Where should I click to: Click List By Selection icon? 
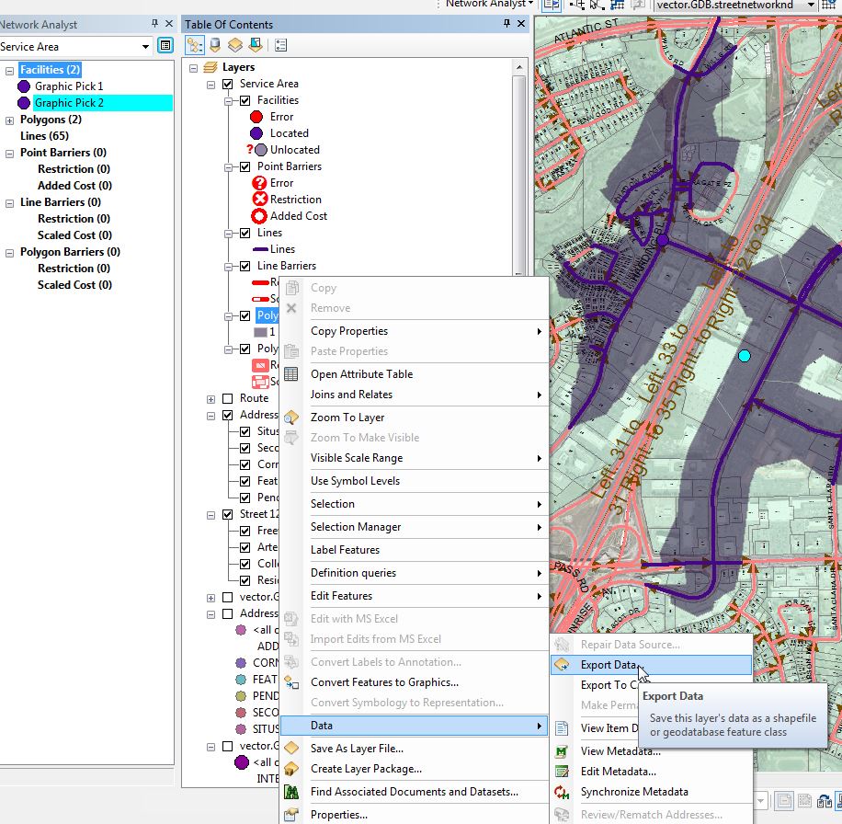(x=255, y=44)
